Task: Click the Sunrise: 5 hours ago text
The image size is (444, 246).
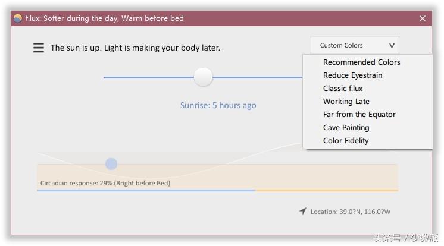Action: pos(218,105)
